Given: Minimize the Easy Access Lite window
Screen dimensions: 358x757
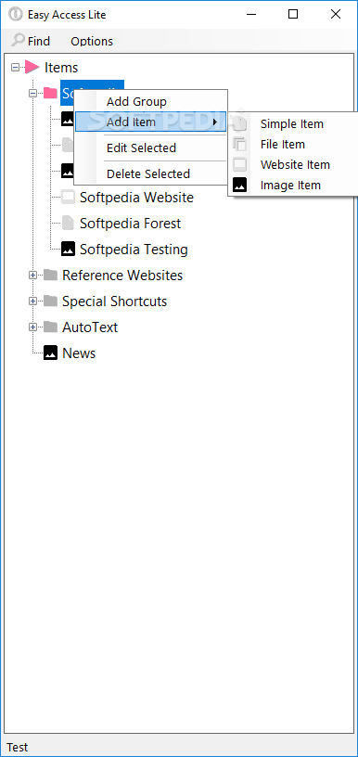Looking at the screenshot, I should [x=251, y=14].
